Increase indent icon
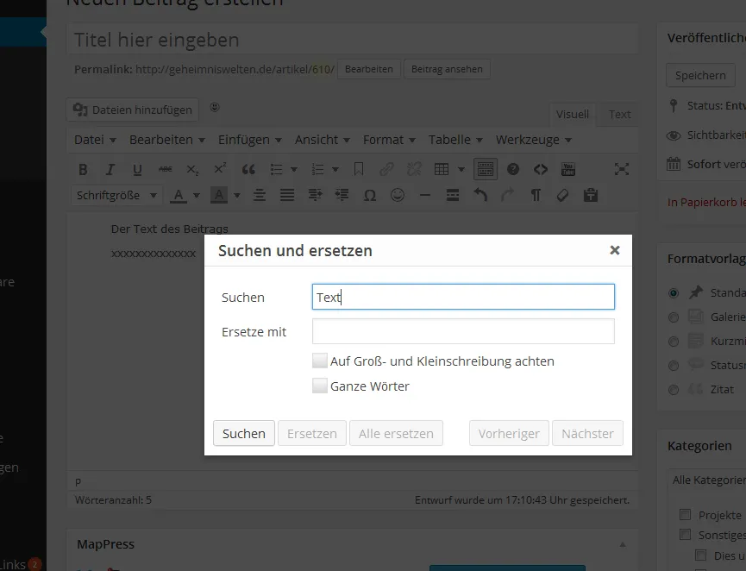Viewport: 746px width, 571px height. click(315, 195)
